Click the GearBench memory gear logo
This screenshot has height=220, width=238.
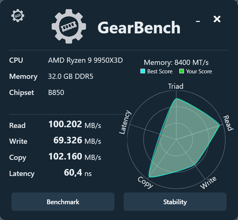pyautogui.click(x=69, y=27)
